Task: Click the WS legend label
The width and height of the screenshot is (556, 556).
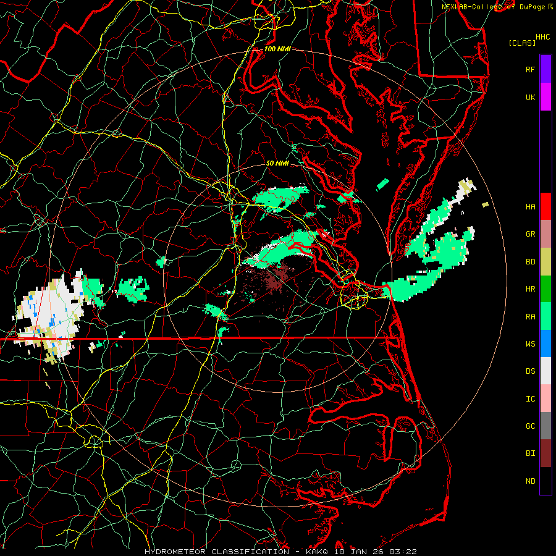Action: click(x=530, y=344)
